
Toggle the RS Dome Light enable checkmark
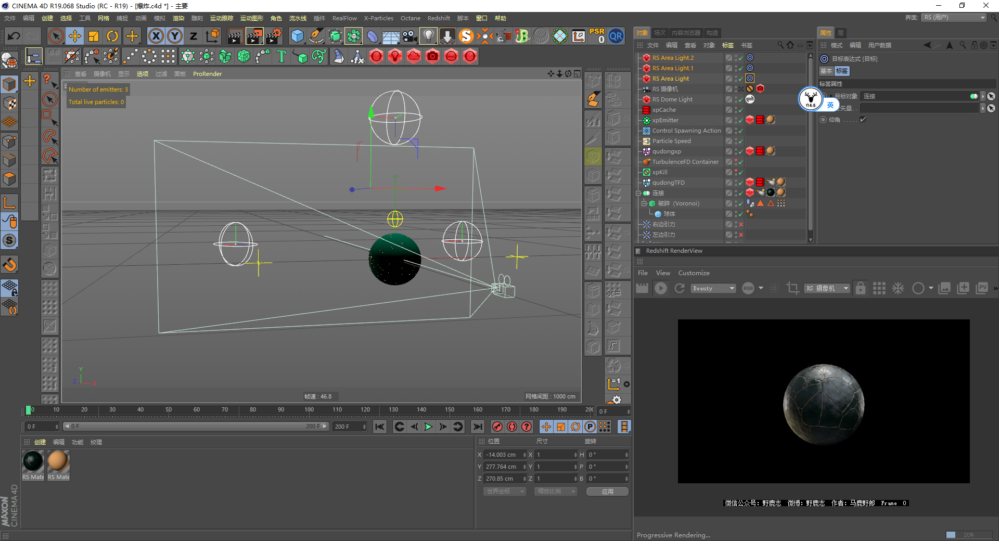click(740, 100)
